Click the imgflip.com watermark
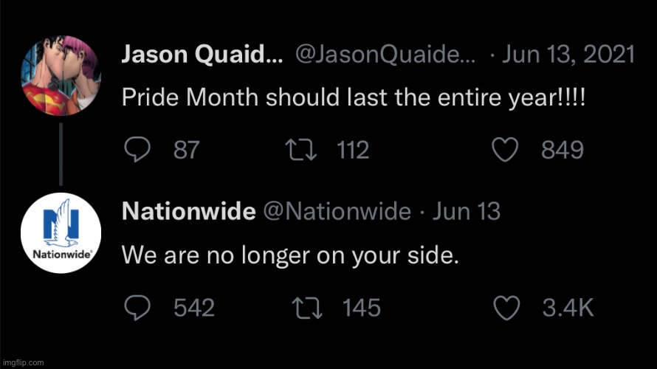Image resolution: width=657 pixels, height=369 pixels. 23,362
